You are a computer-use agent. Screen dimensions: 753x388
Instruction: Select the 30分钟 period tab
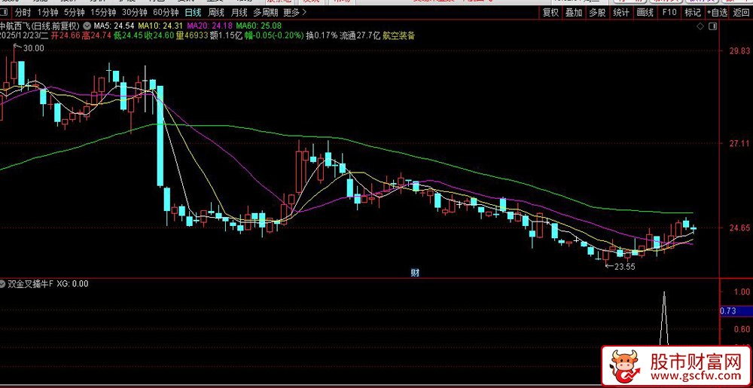pos(135,13)
